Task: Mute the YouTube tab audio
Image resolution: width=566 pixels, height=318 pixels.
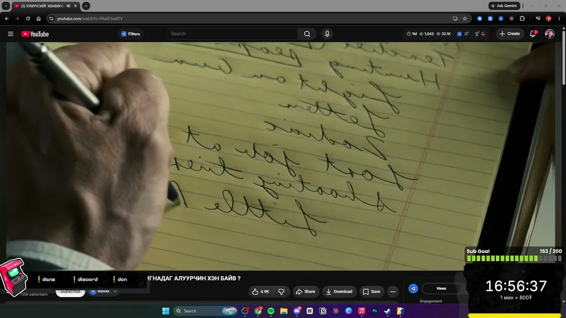Action: pos(69,6)
